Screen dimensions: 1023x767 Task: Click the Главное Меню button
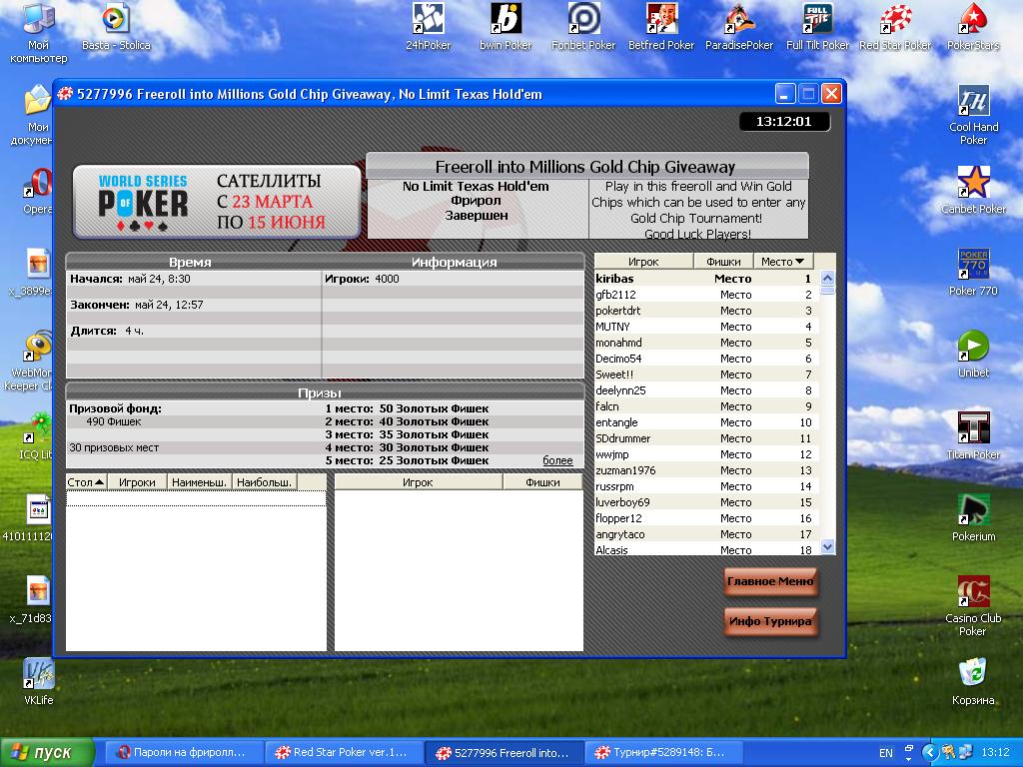click(x=770, y=581)
